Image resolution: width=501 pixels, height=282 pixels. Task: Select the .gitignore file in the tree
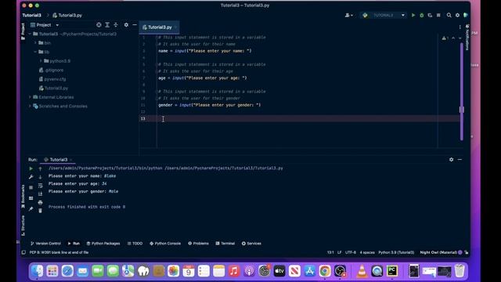coord(51,70)
